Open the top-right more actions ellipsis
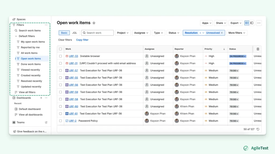 [x=259, y=23]
